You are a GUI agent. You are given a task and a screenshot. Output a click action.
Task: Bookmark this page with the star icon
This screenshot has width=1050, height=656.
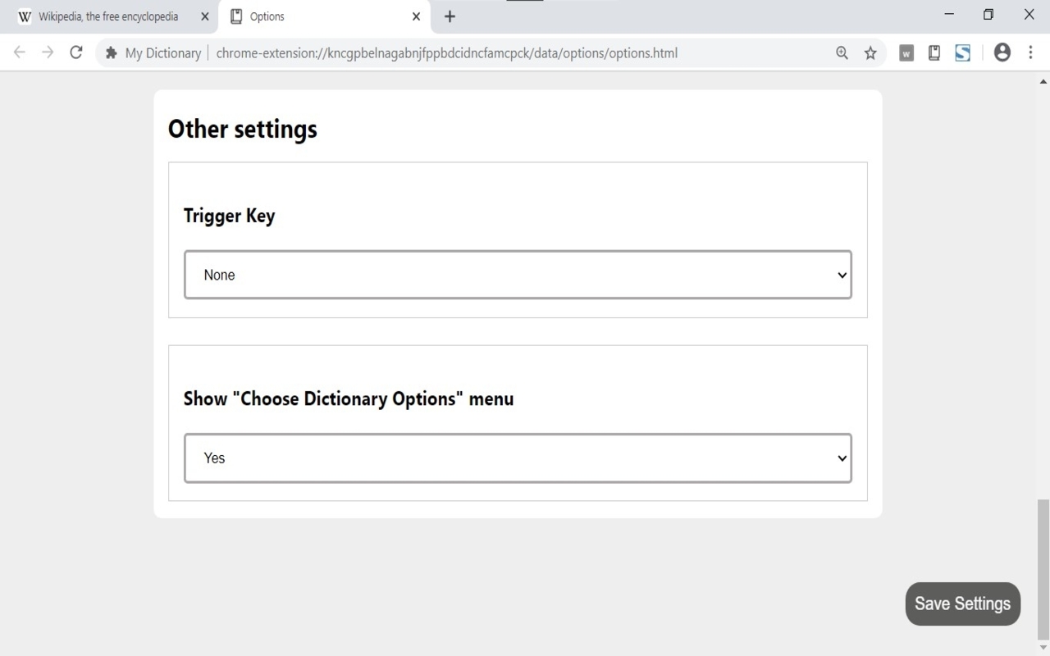tap(870, 53)
